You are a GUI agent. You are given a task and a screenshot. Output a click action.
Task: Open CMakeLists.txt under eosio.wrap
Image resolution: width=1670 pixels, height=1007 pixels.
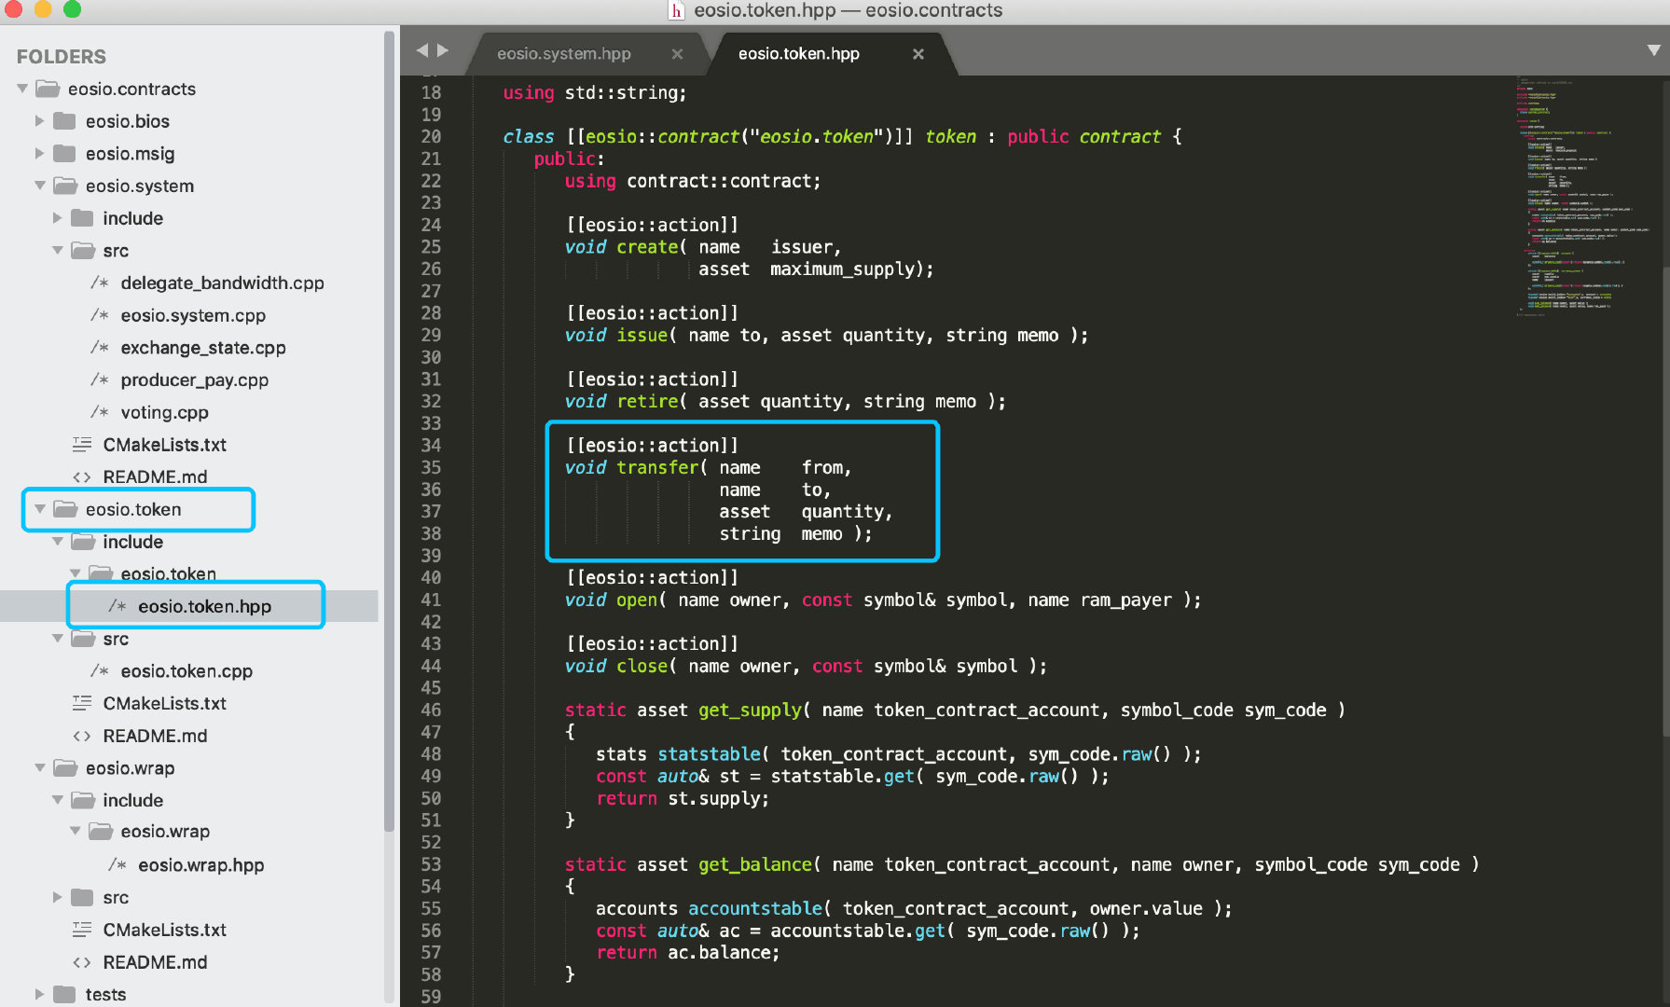tap(164, 930)
